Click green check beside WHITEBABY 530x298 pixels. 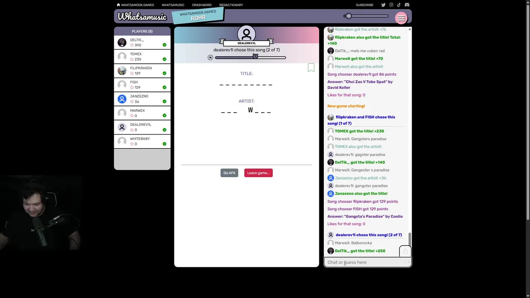[x=164, y=144]
